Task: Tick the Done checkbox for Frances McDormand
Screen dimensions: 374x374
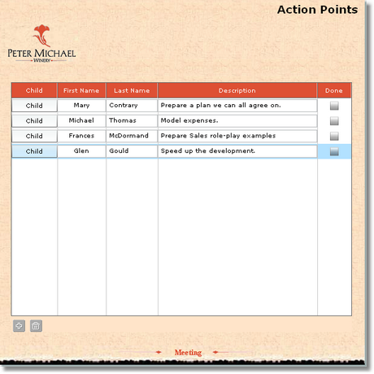Action: pyautogui.click(x=334, y=136)
